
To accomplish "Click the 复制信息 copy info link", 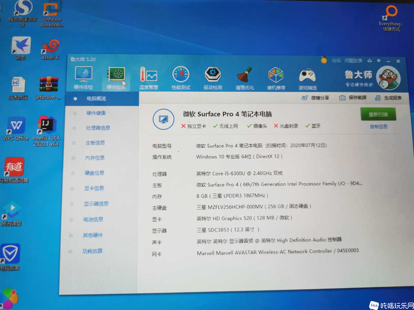I will (379, 126).
